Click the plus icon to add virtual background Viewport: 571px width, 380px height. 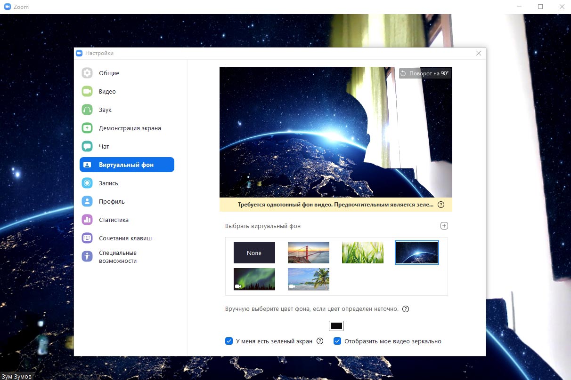pyautogui.click(x=444, y=226)
